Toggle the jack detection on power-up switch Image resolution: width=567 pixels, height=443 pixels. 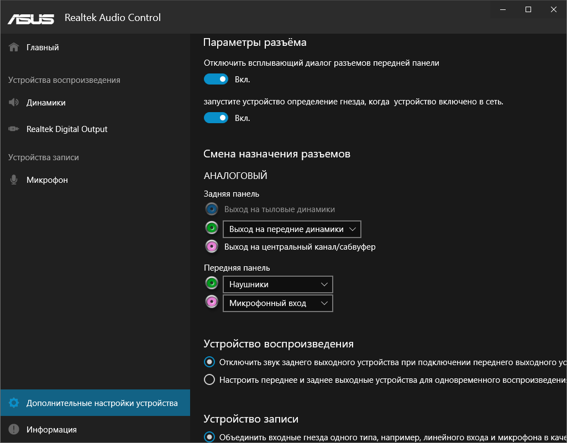(216, 118)
